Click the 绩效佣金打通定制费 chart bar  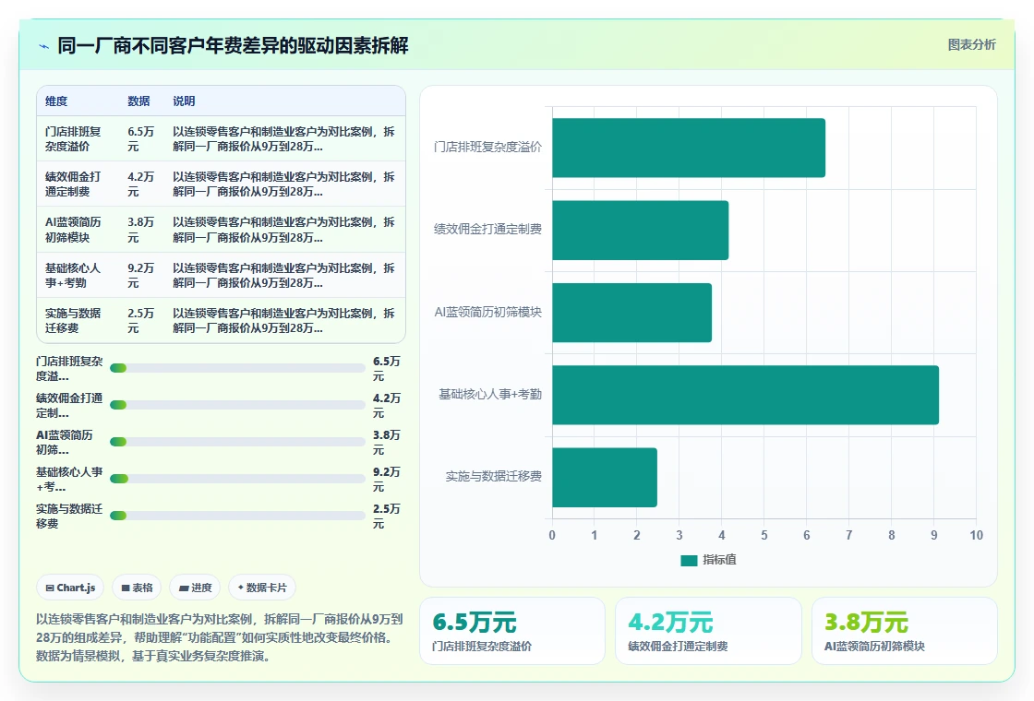click(x=641, y=230)
